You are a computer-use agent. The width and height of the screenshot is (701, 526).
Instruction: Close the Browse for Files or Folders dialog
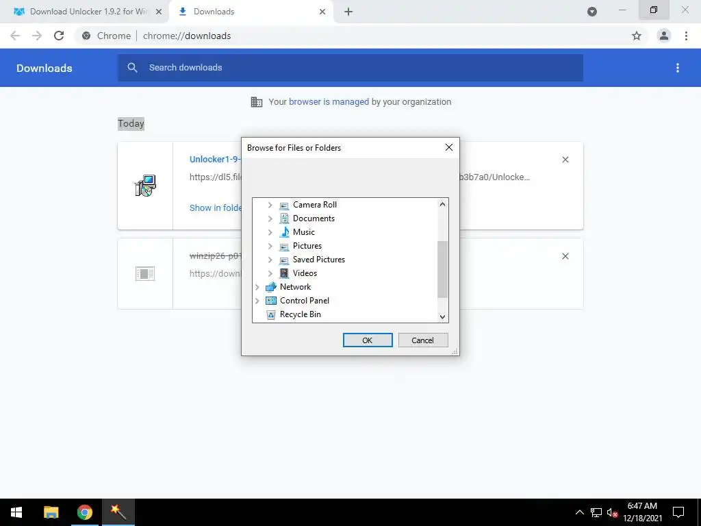(449, 147)
